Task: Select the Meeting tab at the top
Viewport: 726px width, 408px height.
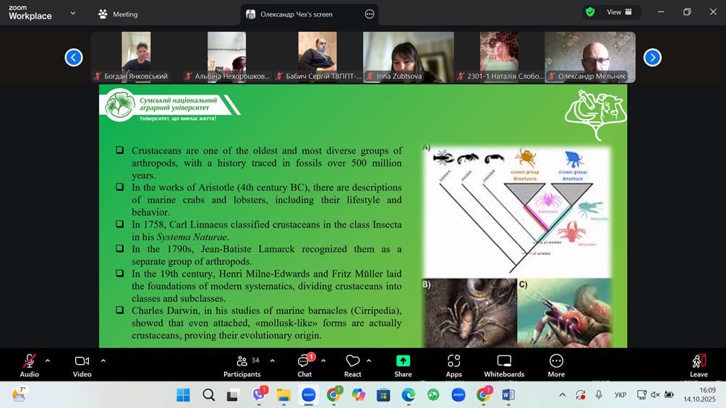Action: 118,14
